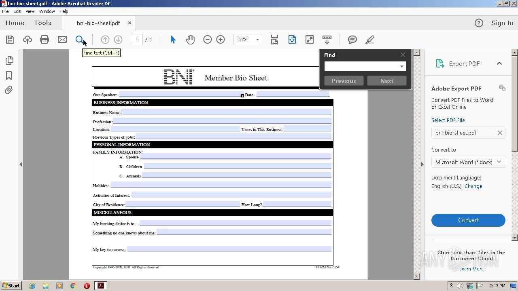This screenshot has height=291, width=518.
Task: Click the volume icon in system tray
Action: click(x=460, y=286)
